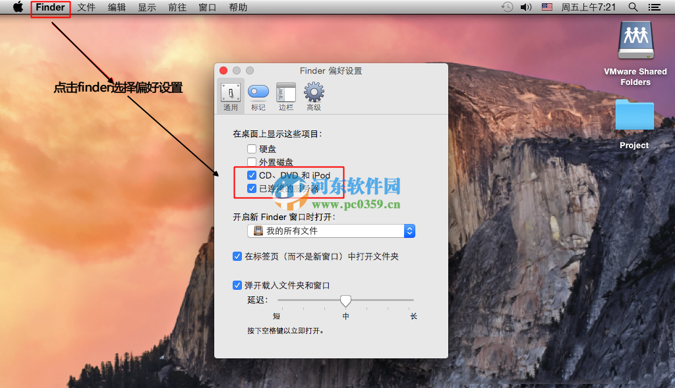Open the Apple menu
The image size is (675, 388).
pos(18,7)
